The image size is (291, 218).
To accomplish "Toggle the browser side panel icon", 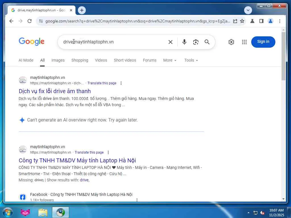I will pyautogui.click(x=261, y=21).
